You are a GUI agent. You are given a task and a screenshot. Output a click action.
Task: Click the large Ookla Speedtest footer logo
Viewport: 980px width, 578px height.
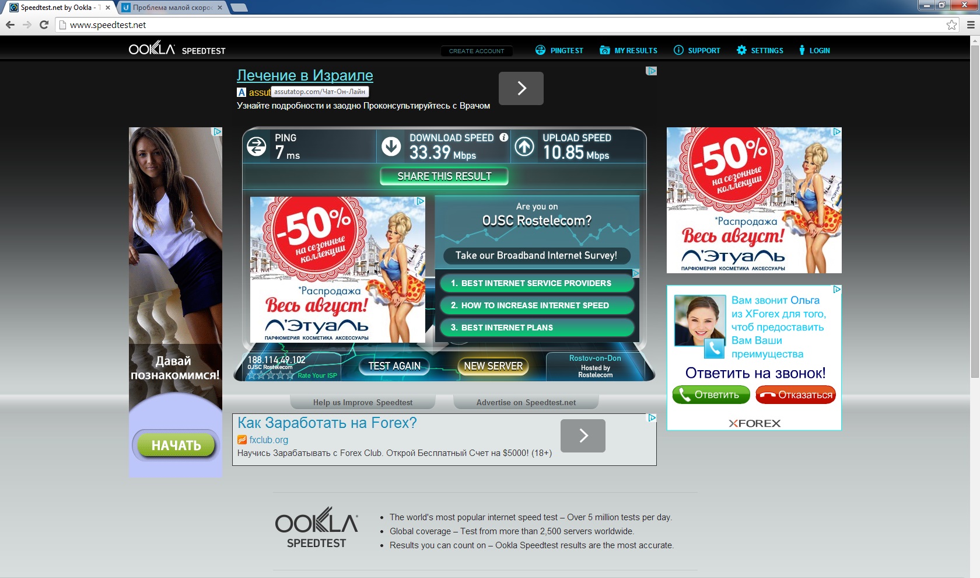317,527
